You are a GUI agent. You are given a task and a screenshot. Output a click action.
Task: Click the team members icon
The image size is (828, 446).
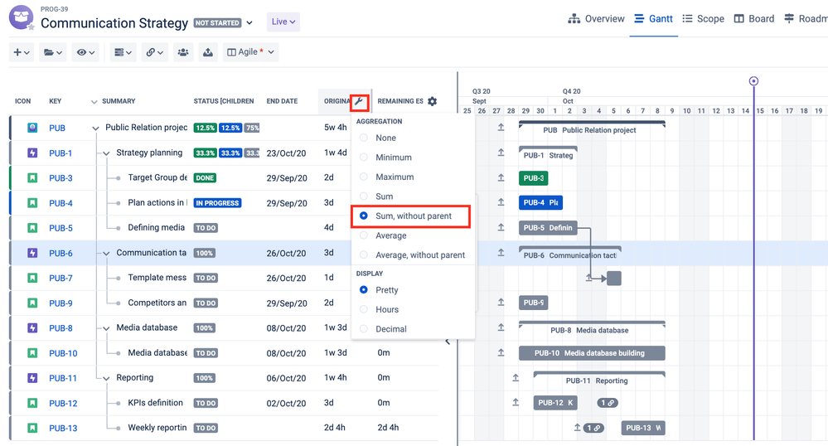tap(183, 52)
